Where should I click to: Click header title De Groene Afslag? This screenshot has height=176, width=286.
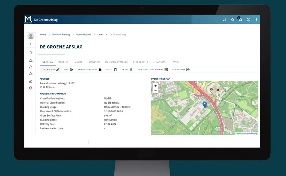tap(46, 20)
